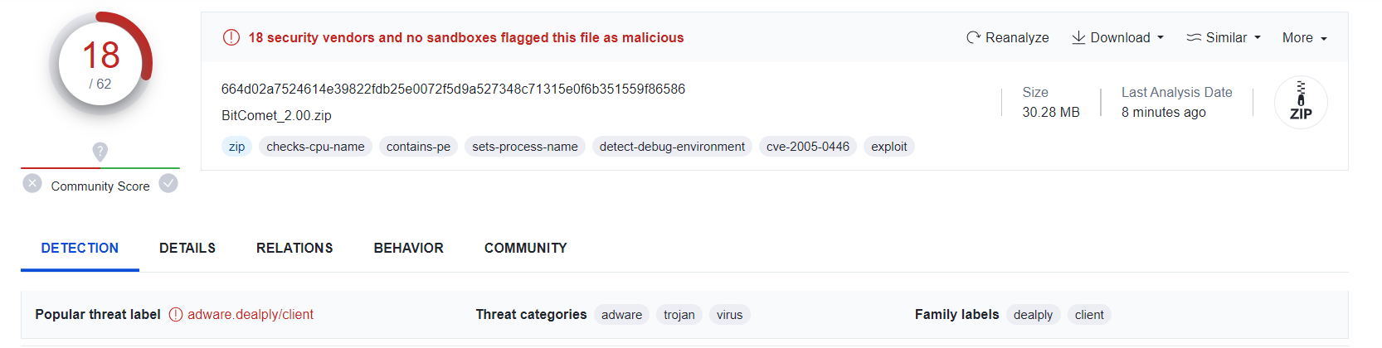
Task: Switch to the DETAILS tab
Action: (x=187, y=248)
